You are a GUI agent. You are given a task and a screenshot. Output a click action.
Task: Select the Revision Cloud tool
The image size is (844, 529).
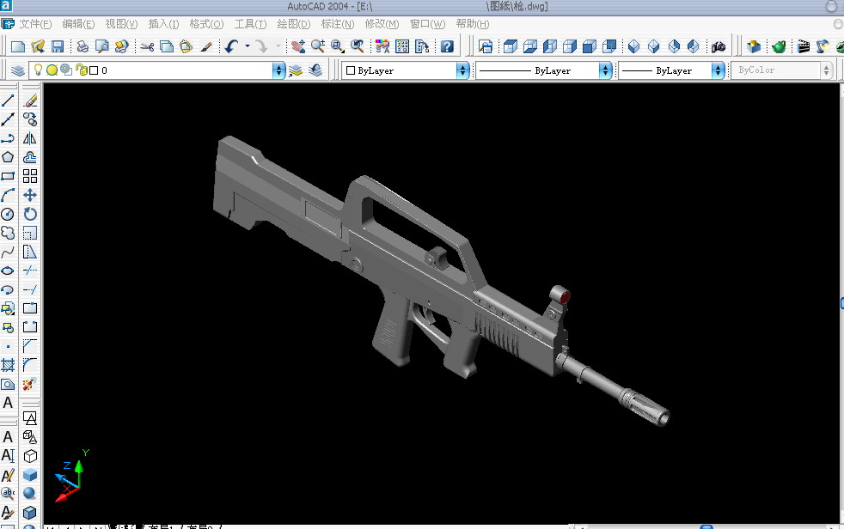coord(8,233)
